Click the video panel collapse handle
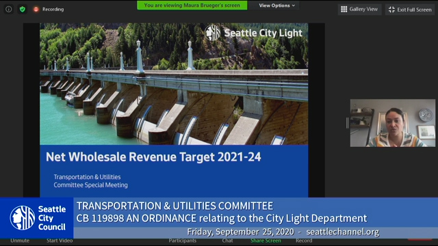This screenshot has width=438, height=246. [x=347, y=123]
